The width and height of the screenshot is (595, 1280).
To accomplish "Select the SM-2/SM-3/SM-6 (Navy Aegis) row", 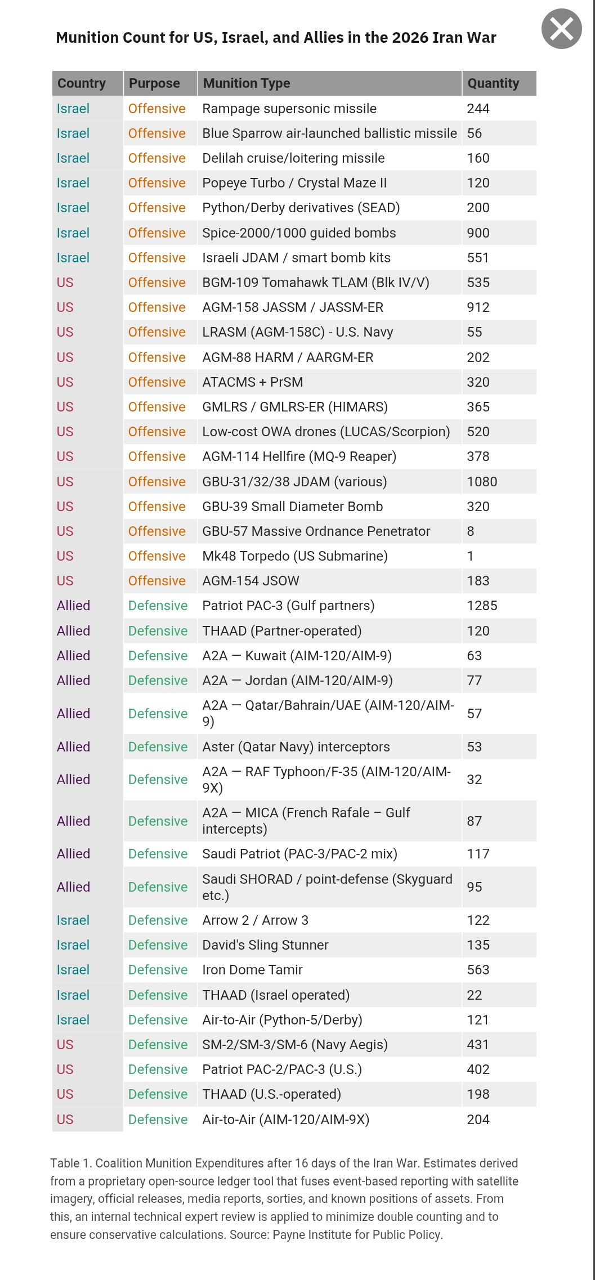I will point(294,1045).
